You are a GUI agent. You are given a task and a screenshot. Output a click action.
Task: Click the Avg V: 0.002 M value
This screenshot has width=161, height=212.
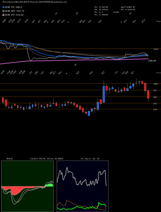[128, 7]
